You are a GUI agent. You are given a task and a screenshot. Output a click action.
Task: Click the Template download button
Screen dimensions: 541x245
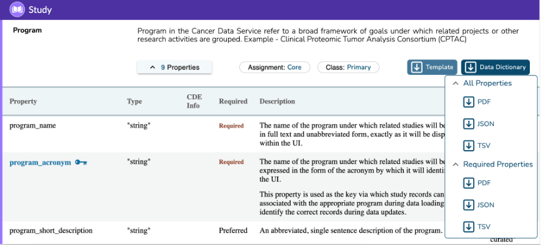432,67
